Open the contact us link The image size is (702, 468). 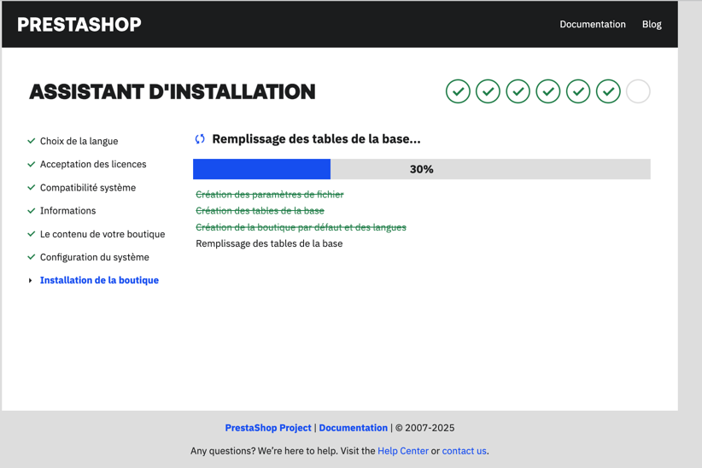[x=464, y=451]
